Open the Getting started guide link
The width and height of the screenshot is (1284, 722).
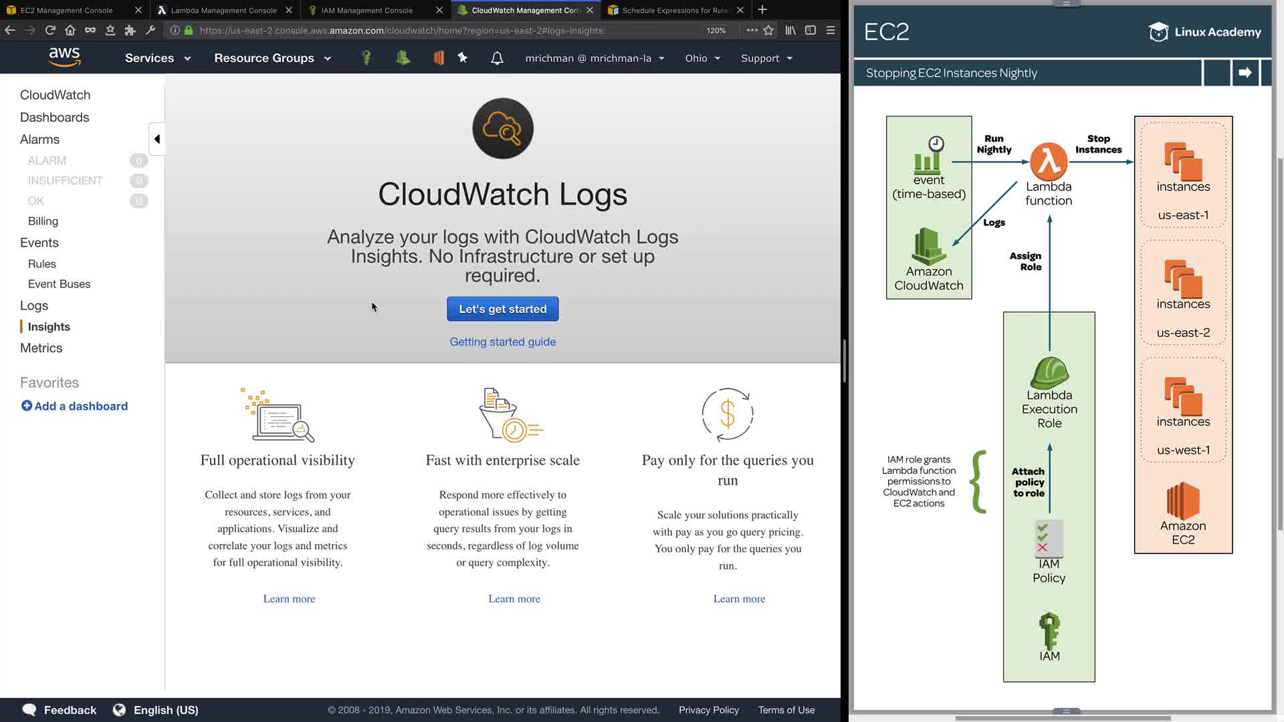point(503,342)
